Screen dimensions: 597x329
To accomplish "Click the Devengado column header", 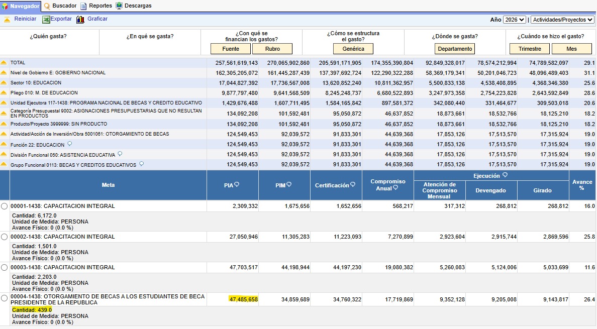I will pos(491,190).
